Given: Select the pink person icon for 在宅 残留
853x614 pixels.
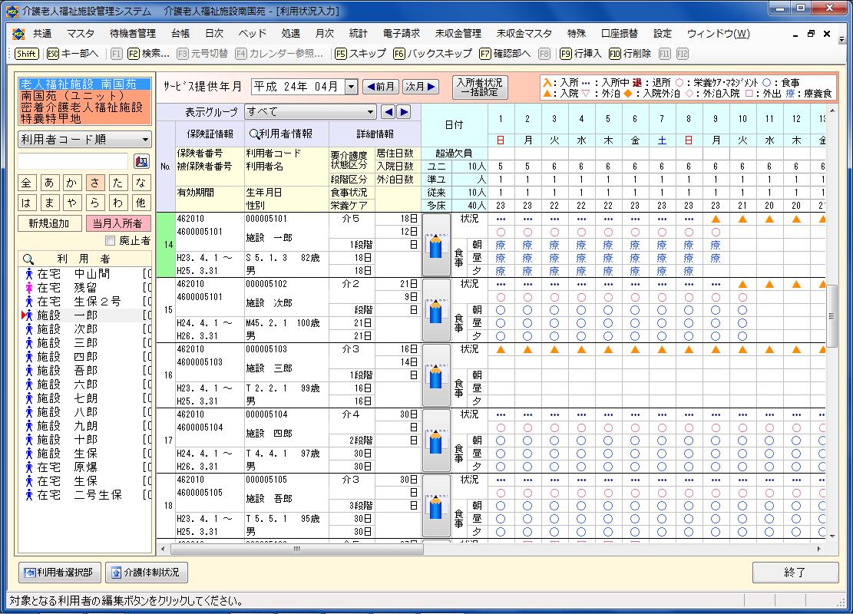Looking at the screenshot, I should tap(29, 287).
